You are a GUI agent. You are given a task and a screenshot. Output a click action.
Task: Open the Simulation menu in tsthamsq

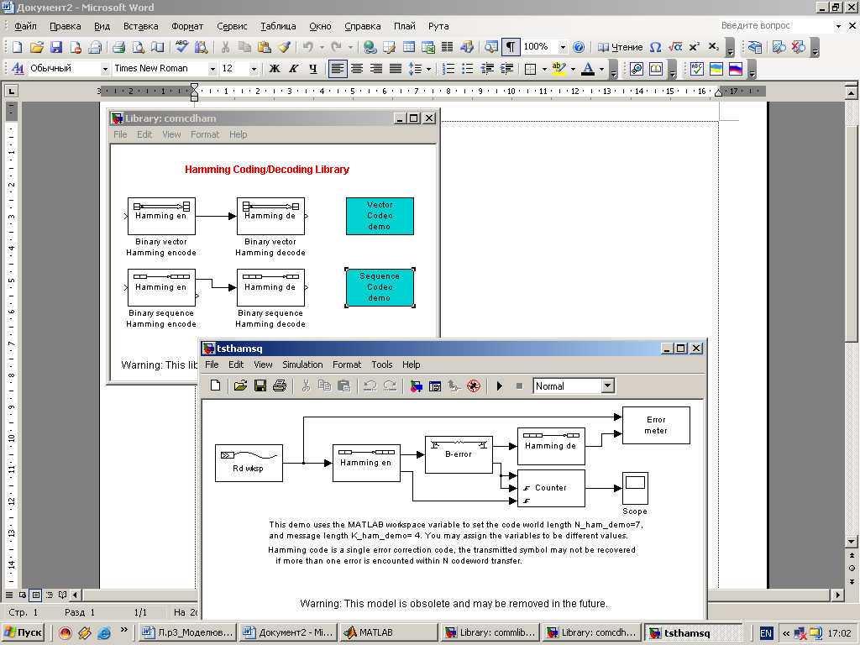pyautogui.click(x=302, y=364)
